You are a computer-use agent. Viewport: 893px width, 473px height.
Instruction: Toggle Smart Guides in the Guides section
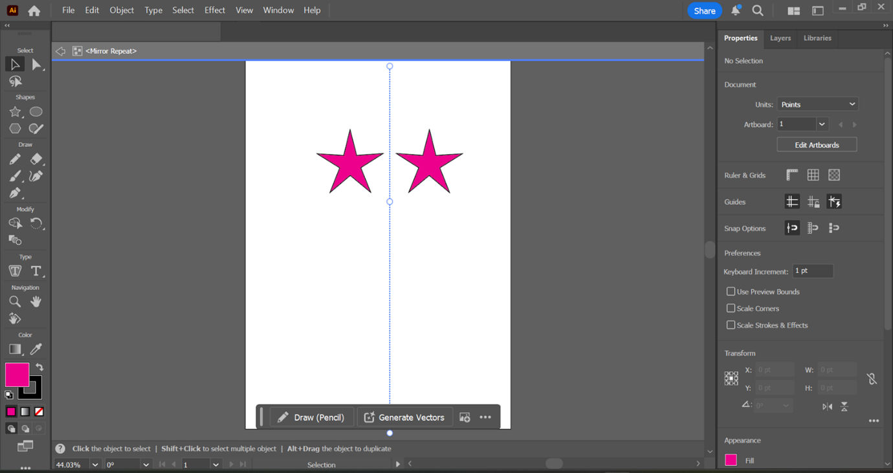tap(834, 201)
